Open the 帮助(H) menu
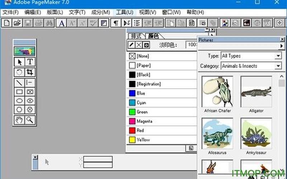 [195, 13]
